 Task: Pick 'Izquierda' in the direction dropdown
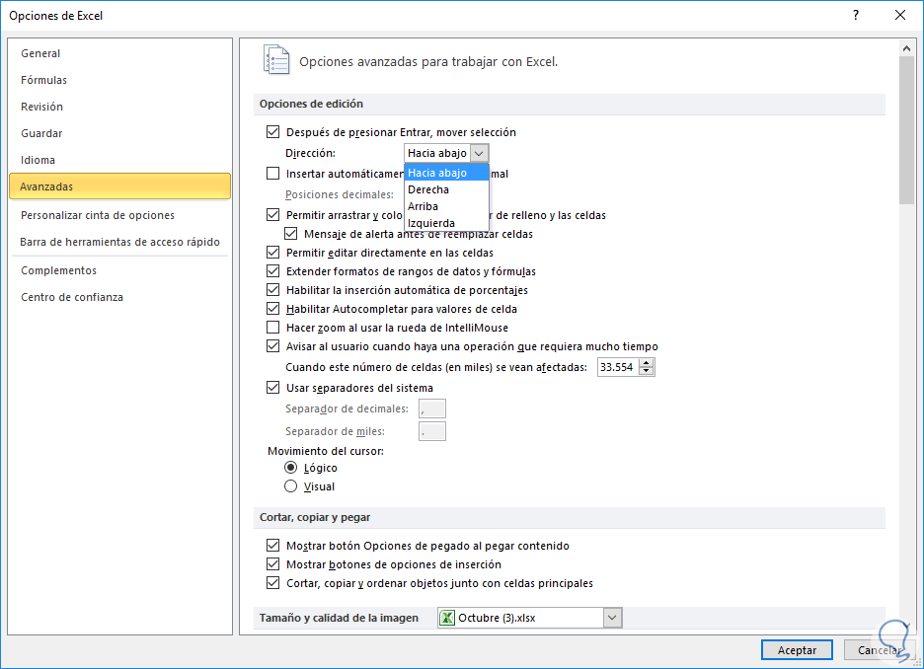coord(431,223)
